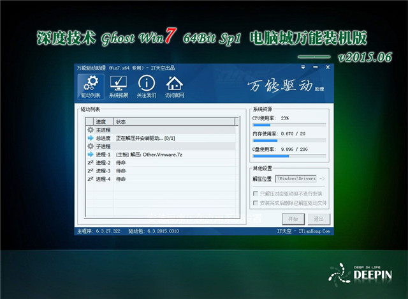This screenshot has height=299, width=408.
Task: Click the 退出 button
Action: point(319,219)
